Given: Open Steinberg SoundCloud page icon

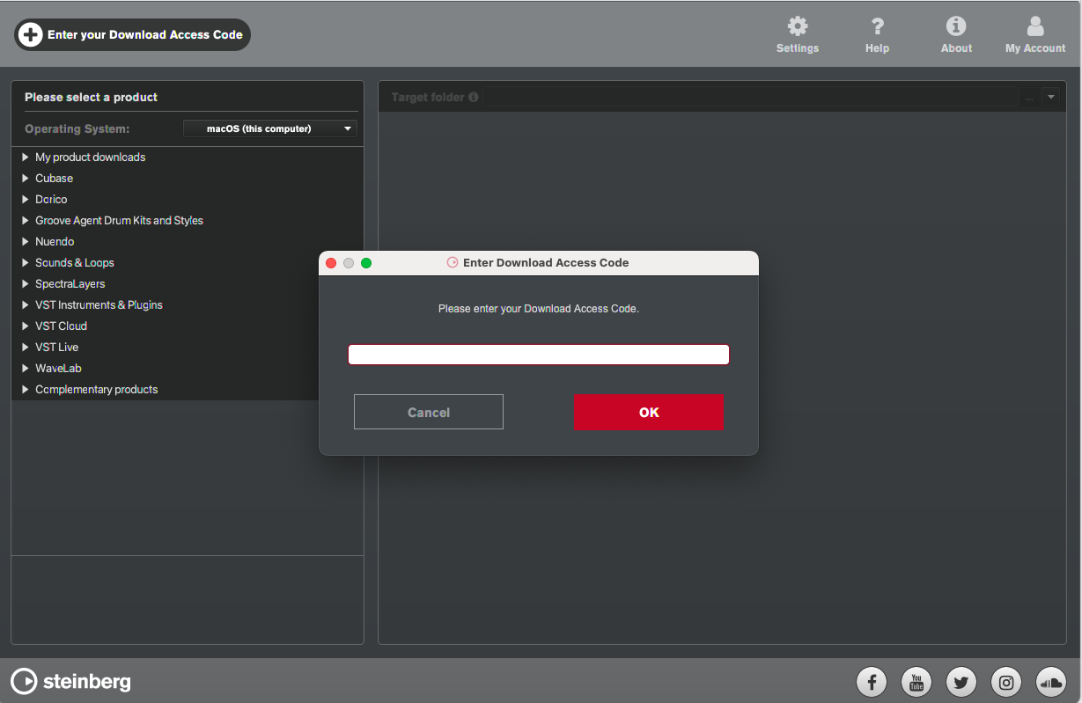Looking at the screenshot, I should [1050, 681].
